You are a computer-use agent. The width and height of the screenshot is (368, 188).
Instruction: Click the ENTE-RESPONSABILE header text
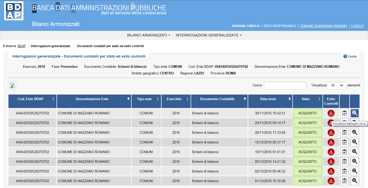pos(280,26)
